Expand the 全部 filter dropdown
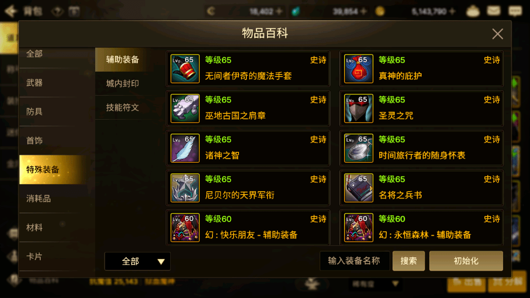The width and height of the screenshot is (530, 298). tap(137, 261)
